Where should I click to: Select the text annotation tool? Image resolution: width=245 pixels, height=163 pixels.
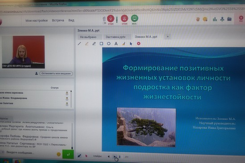[x=116, y=44]
